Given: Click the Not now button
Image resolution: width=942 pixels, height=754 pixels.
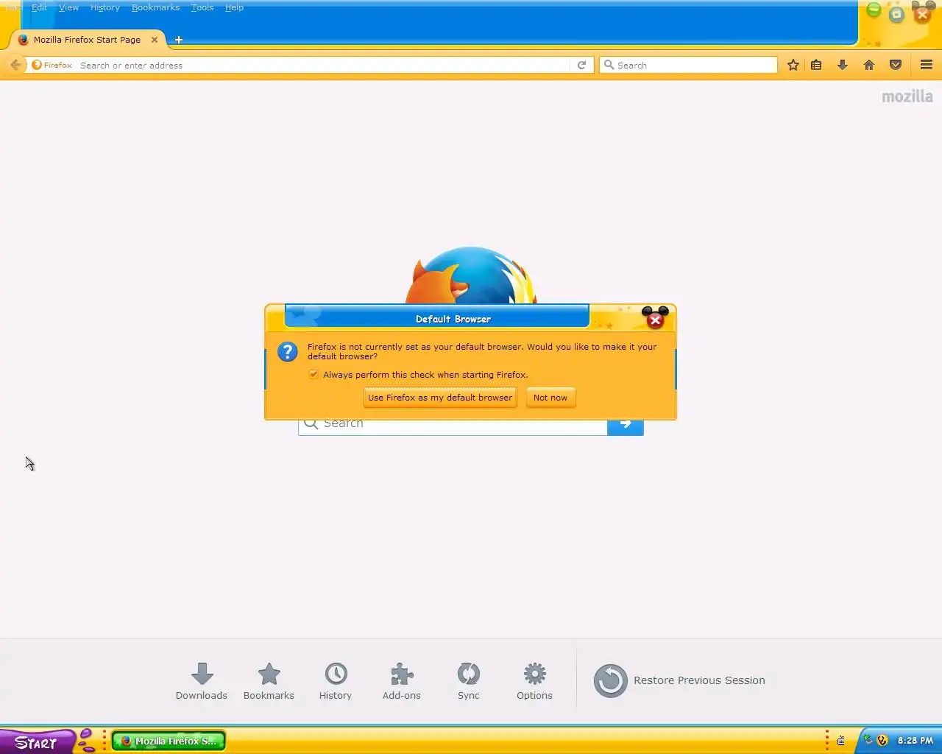Looking at the screenshot, I should (550, 398).
